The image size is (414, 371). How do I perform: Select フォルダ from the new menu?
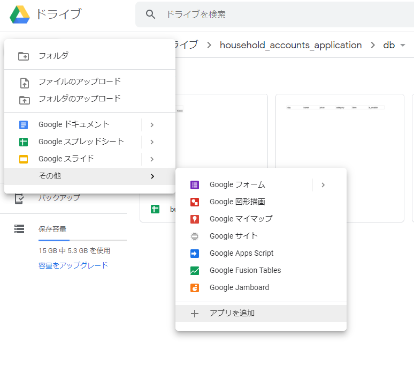click(x=90, y=56)
